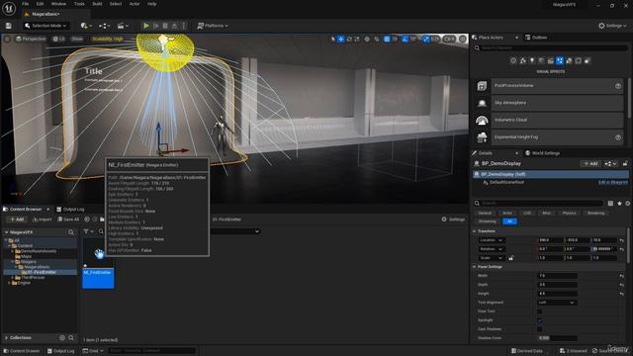
Task: Click the Stop simulation button
Action: coord(165,26)
